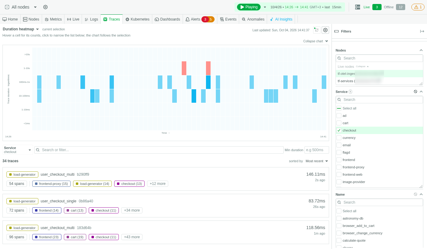Screen dimensions: 427x249
Task: Focus the Search or filter traces field
Action: 159,150
